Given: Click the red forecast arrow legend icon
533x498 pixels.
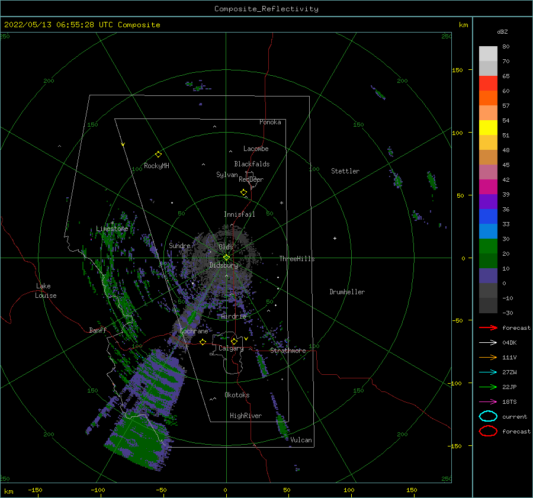Looking at the screenshot, I should coord(488,327).
